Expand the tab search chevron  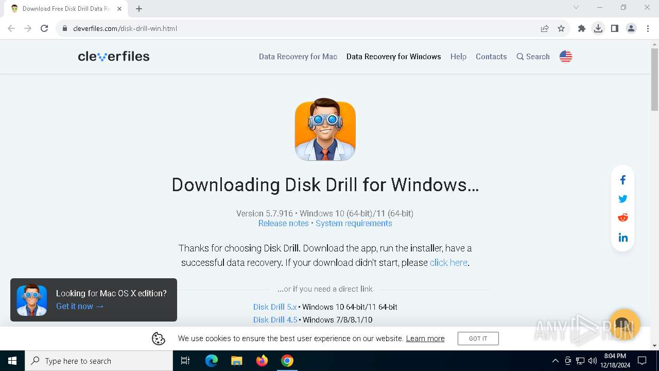tap(576, 7)
